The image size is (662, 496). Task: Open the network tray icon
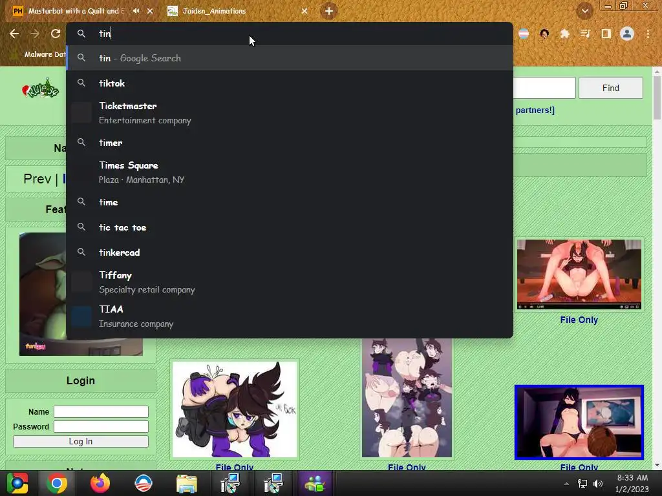pyautogui.click(x=582, y=484)
